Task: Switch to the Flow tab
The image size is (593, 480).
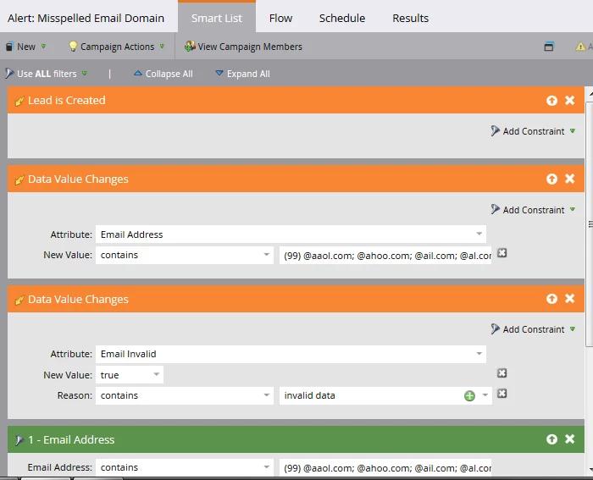Action: coord(280,18)
